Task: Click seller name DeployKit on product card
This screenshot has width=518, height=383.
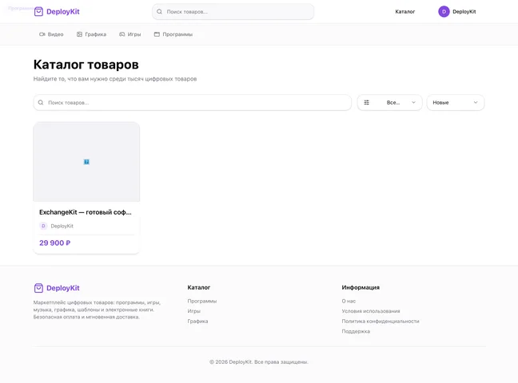Action: (x=62, y=226)
